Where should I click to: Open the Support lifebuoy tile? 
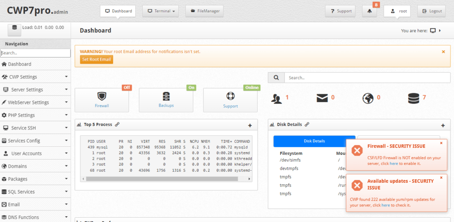231,100
